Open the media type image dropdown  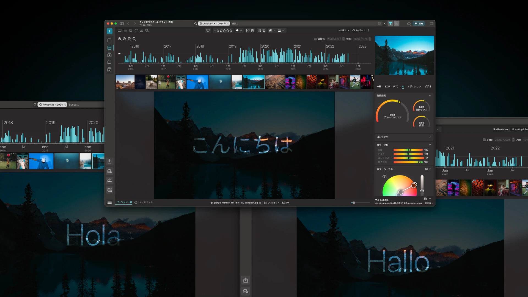[x=281, y=31]
